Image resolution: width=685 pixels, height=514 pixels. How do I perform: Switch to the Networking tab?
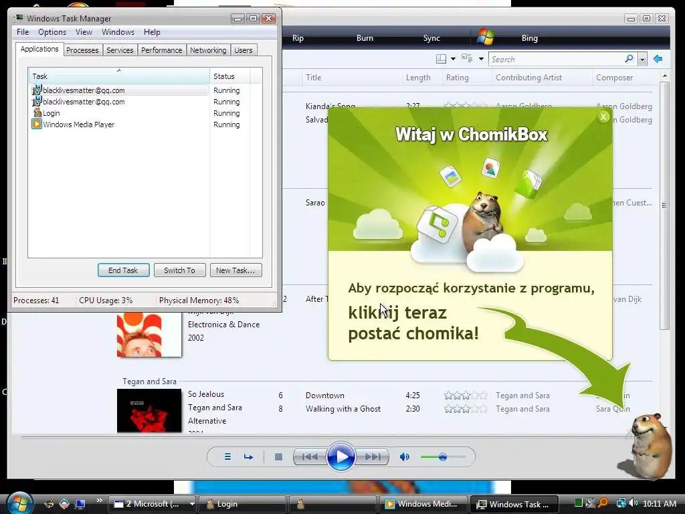pos(208,50)
